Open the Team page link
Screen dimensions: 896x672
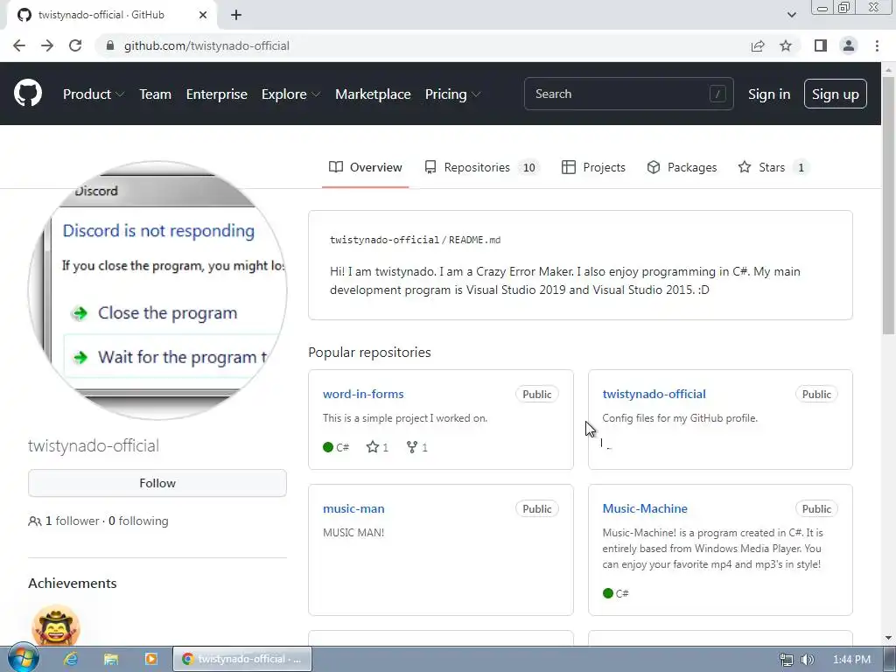click(x=156, y=94)
